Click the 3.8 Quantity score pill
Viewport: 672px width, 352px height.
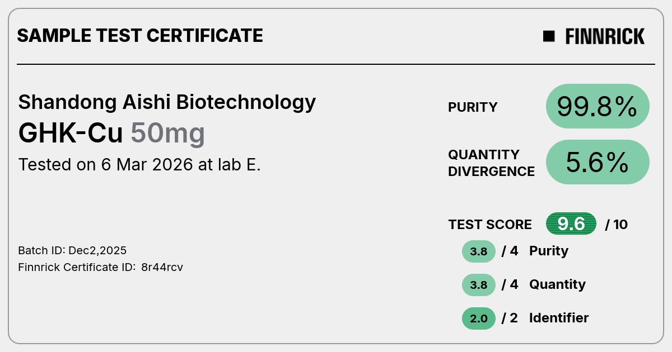tap(479, 285)
